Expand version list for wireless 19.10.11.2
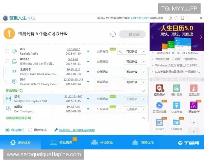Screen dimensions: 204x163 [88, 72]
